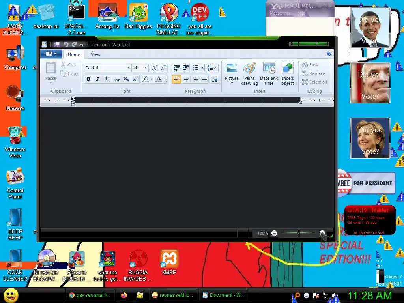Image resolution: width=404 pixels, height=303 pixels.
Task: Toggle Superscript formatting
Action: coord(135,79)
